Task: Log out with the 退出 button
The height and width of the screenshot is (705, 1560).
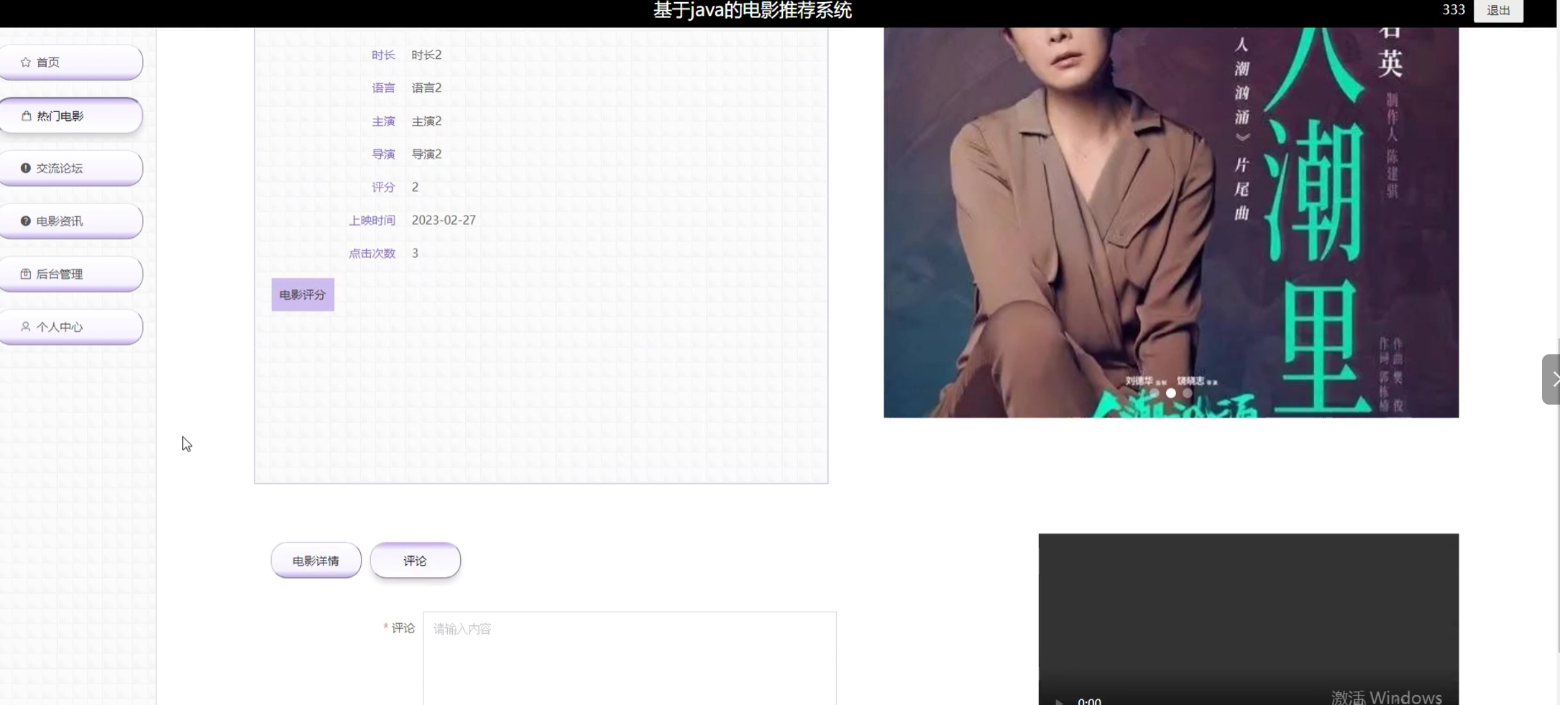Action: point(1498,10)
